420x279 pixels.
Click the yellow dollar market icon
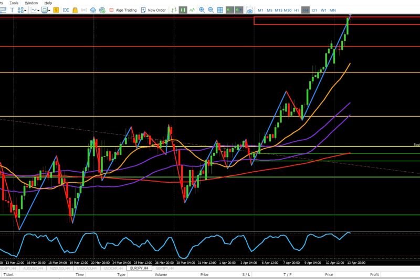coord(56,10)
